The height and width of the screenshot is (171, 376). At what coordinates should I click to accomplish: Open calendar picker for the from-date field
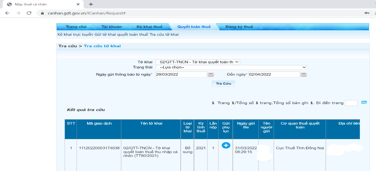tap(211, 75)
